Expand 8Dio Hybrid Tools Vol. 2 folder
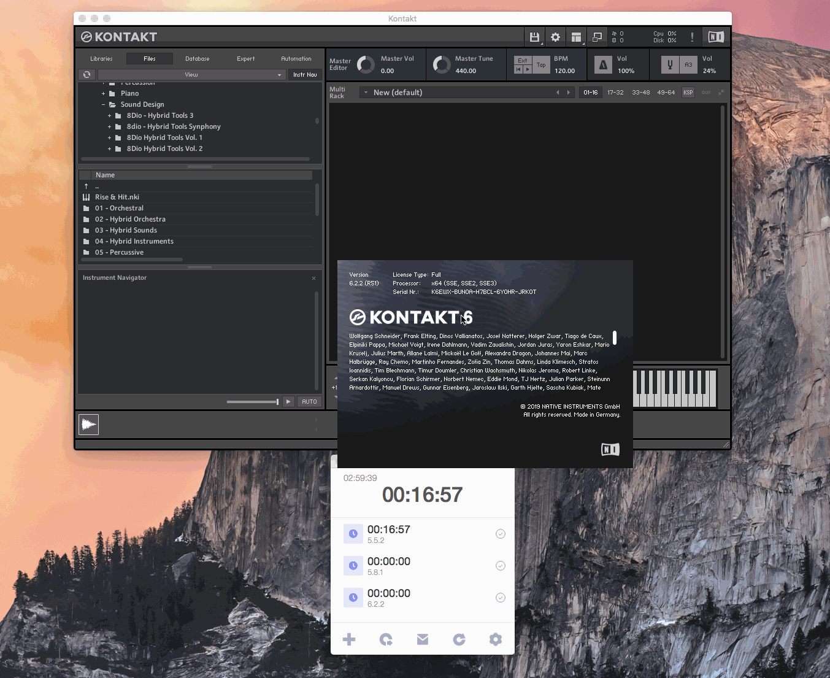 (109, 149)
